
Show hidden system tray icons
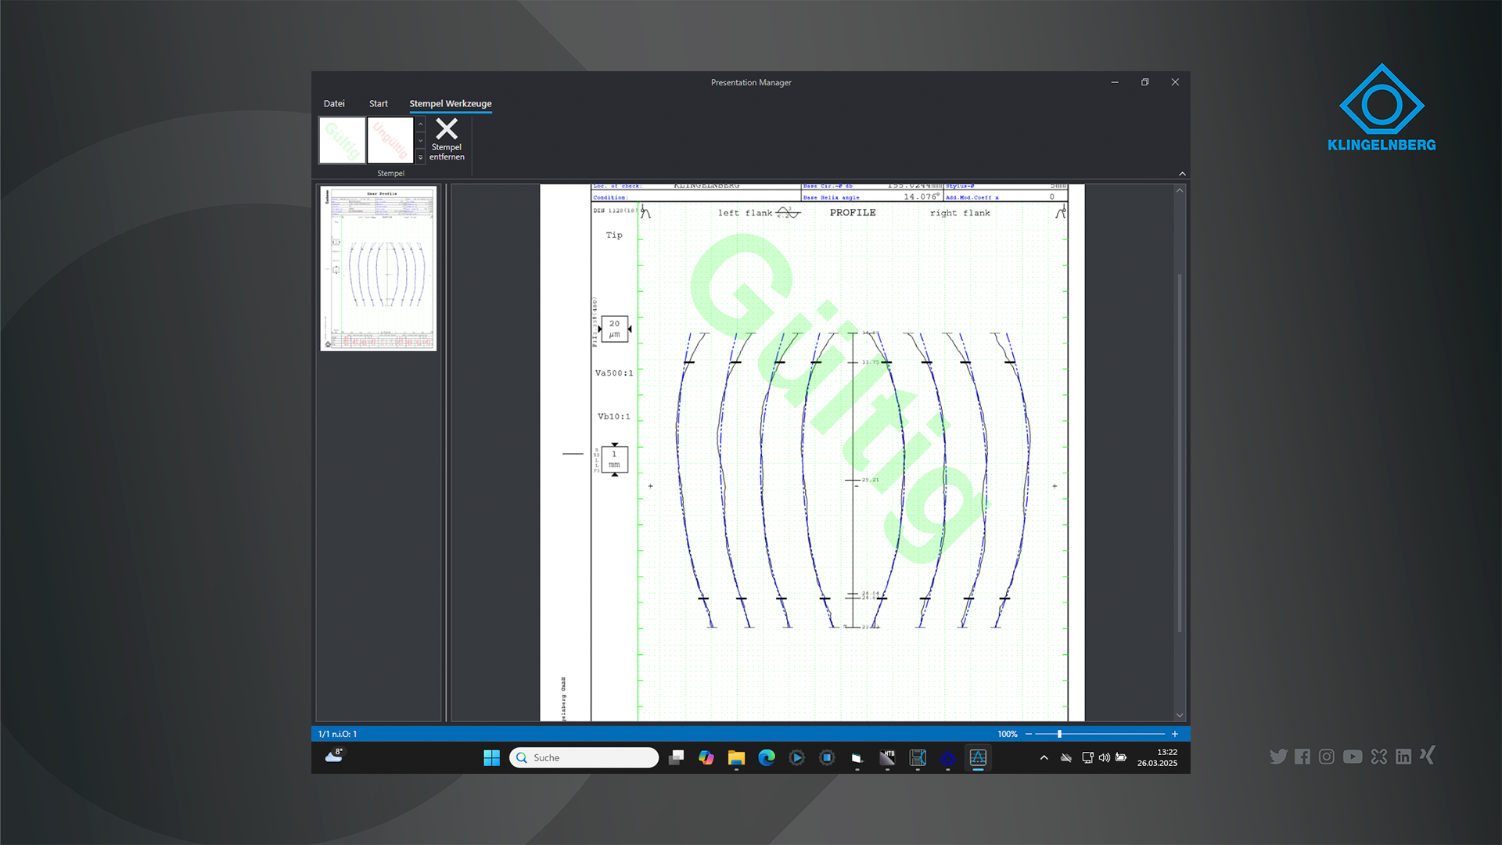[x=1044, y=757]
